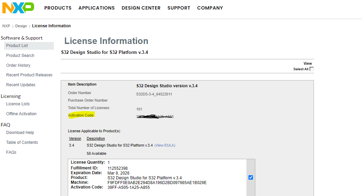Image resolution: width=362 pixels, height=196 pixels.
Task: View Order History
Action: point(18,65)
